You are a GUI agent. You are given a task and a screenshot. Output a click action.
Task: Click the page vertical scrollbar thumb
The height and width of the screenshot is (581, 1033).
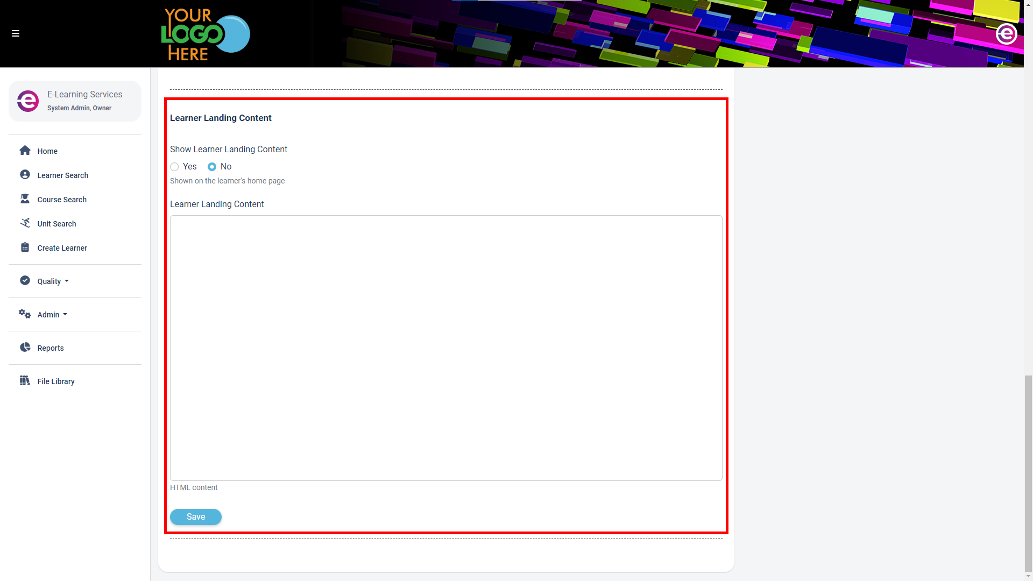1028,474
